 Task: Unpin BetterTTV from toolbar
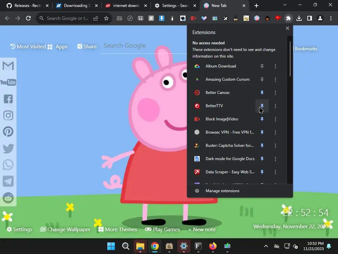click(262, 106)
